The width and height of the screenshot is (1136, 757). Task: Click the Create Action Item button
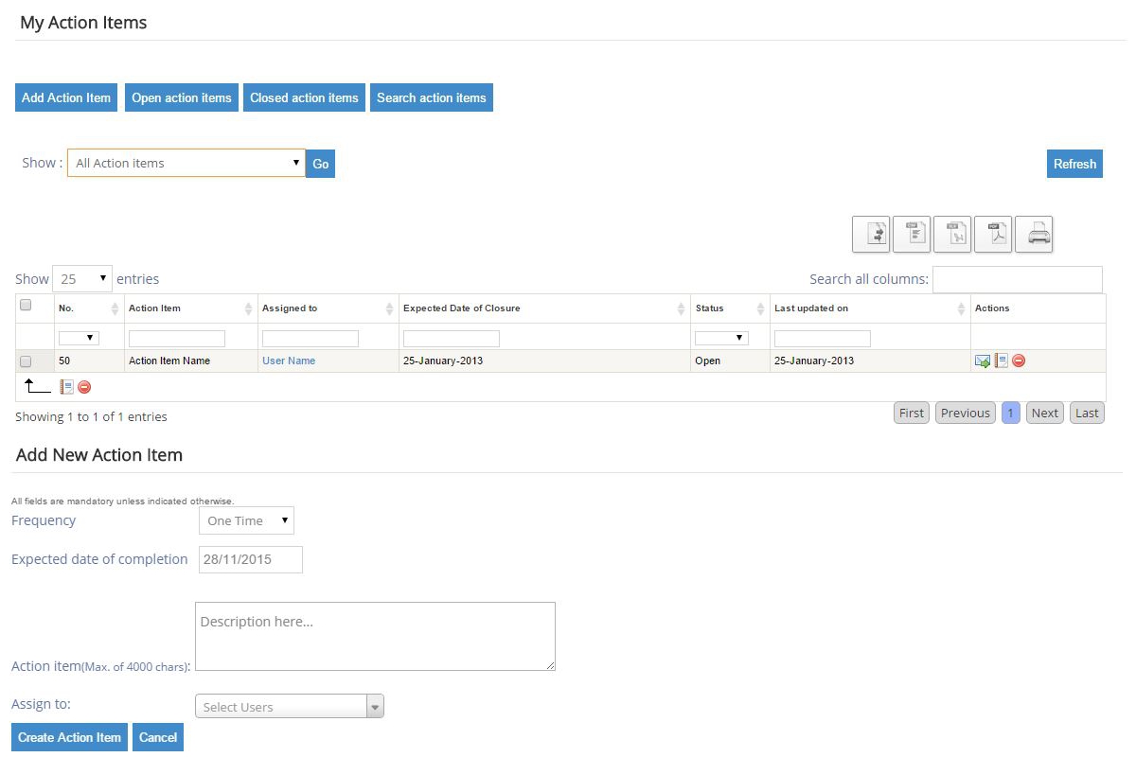point(68,736)
